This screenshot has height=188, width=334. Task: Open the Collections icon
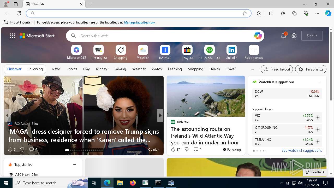[x=294, y=13]
